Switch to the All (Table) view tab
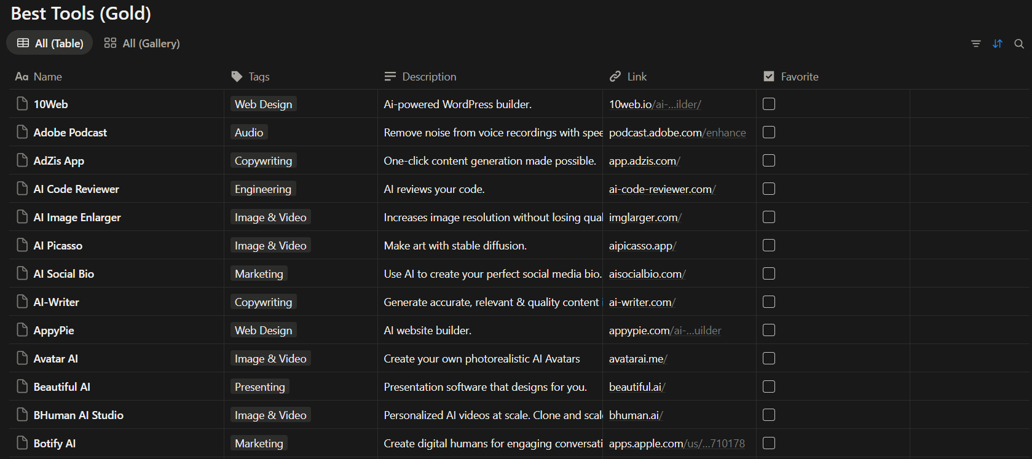1032x459 pixels. coord(50,43)
